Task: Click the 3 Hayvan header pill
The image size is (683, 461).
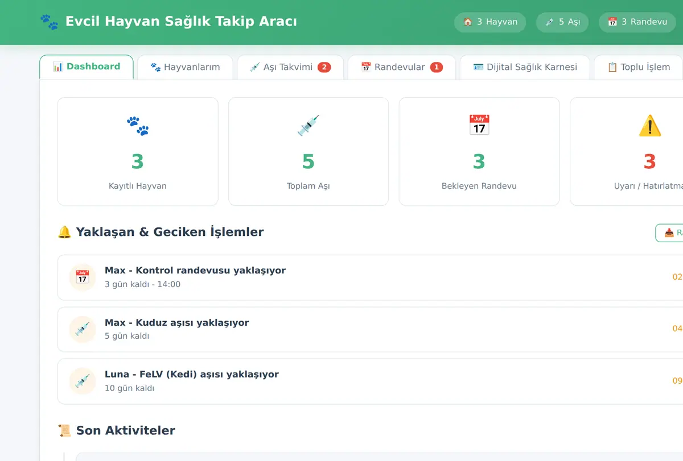Action: [490, 22]
